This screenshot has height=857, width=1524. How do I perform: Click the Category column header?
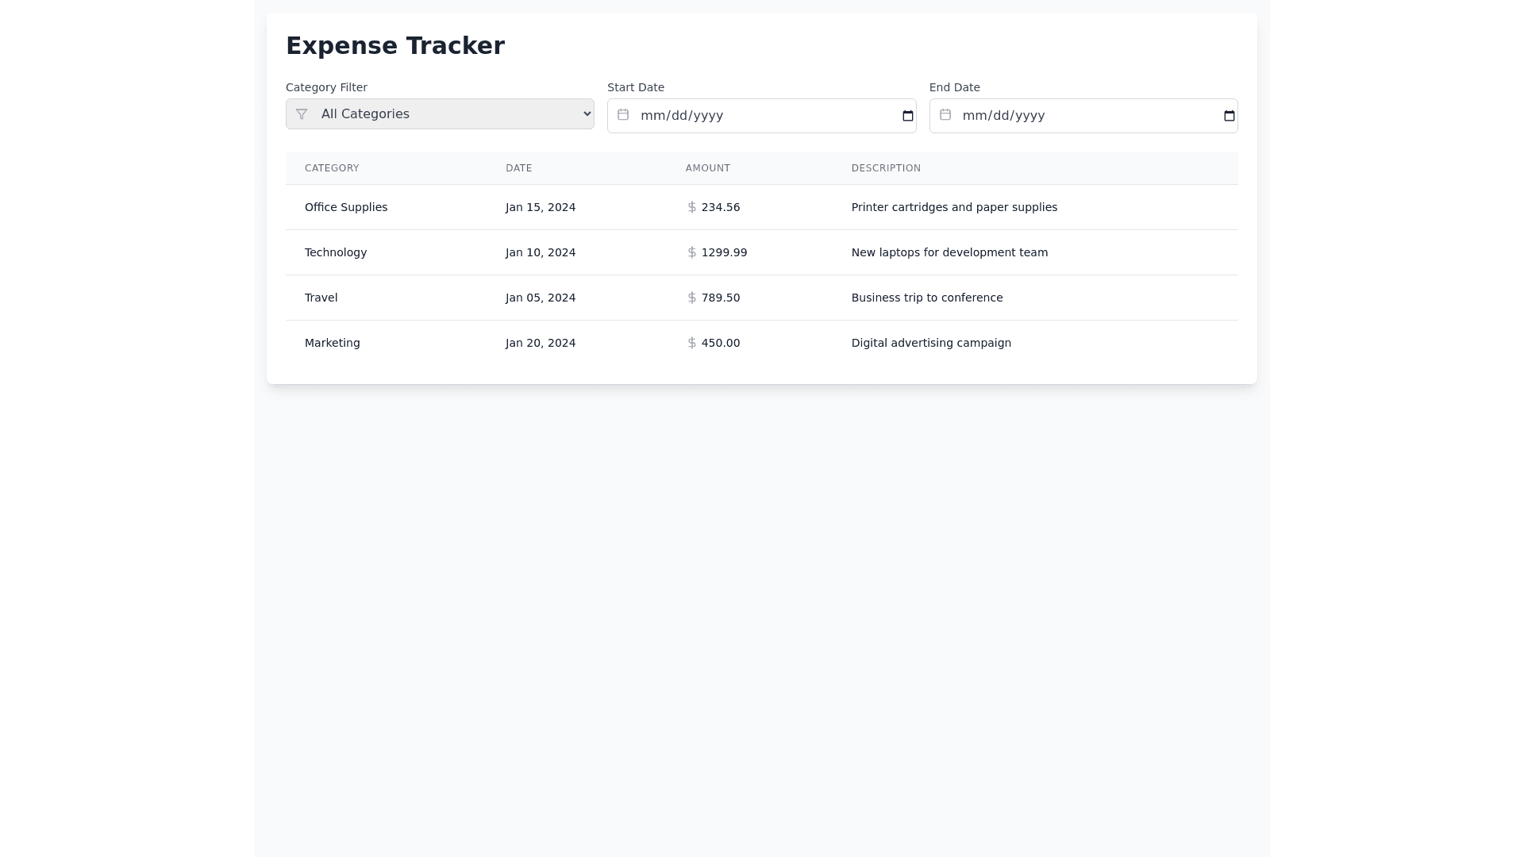pyautogui.click(x=332, y=168)
